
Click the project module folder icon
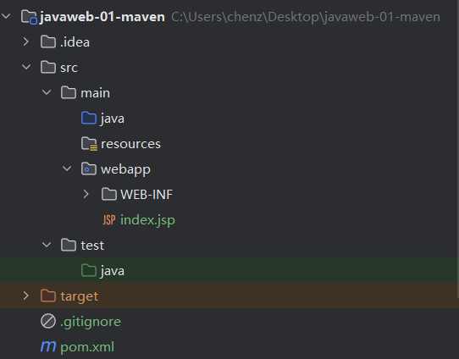click(x=29, y=17)
